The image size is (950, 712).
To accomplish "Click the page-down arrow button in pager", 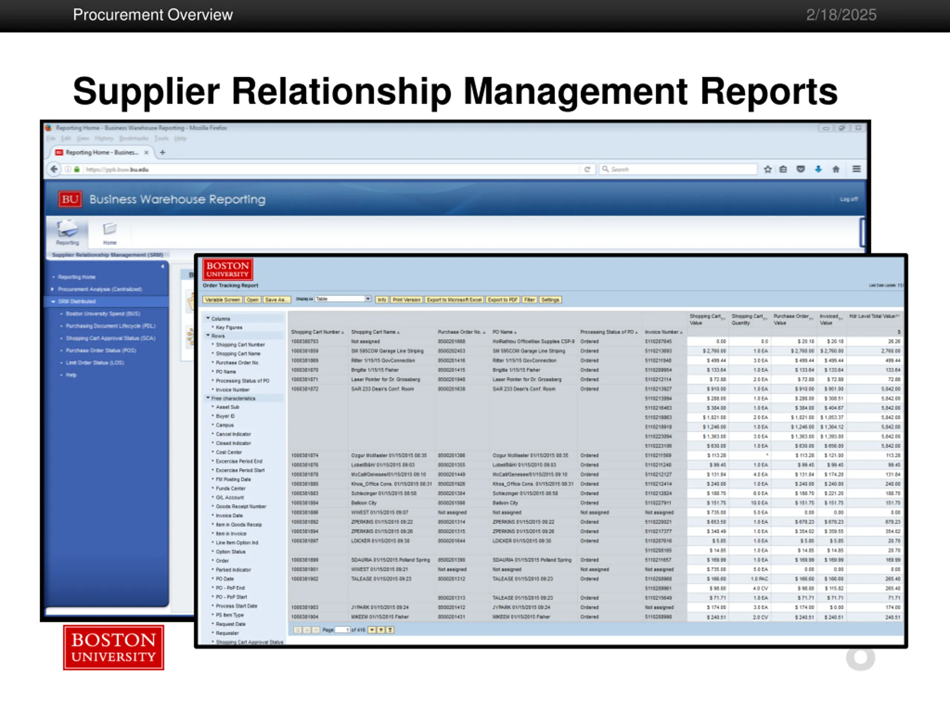I will 381,630.
